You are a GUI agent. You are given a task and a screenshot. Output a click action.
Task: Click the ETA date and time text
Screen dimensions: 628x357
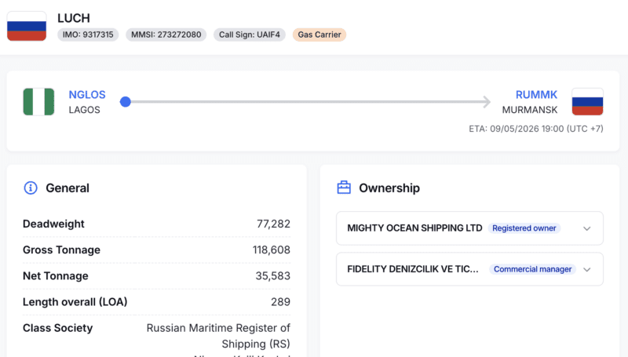pos(534,129)
